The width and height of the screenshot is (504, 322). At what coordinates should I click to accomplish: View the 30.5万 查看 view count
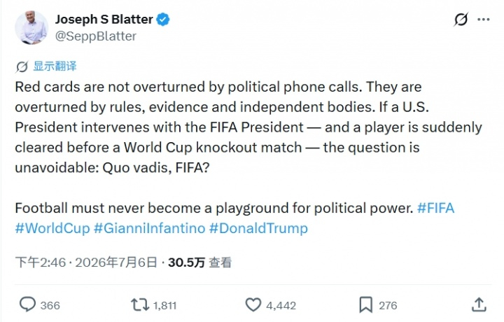(199, 262)
